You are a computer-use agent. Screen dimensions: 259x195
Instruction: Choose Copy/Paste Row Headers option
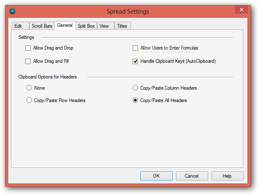tap(29, 100)
